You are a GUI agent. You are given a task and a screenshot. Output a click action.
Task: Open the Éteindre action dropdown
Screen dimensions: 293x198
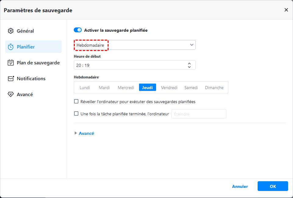point(199,114)
